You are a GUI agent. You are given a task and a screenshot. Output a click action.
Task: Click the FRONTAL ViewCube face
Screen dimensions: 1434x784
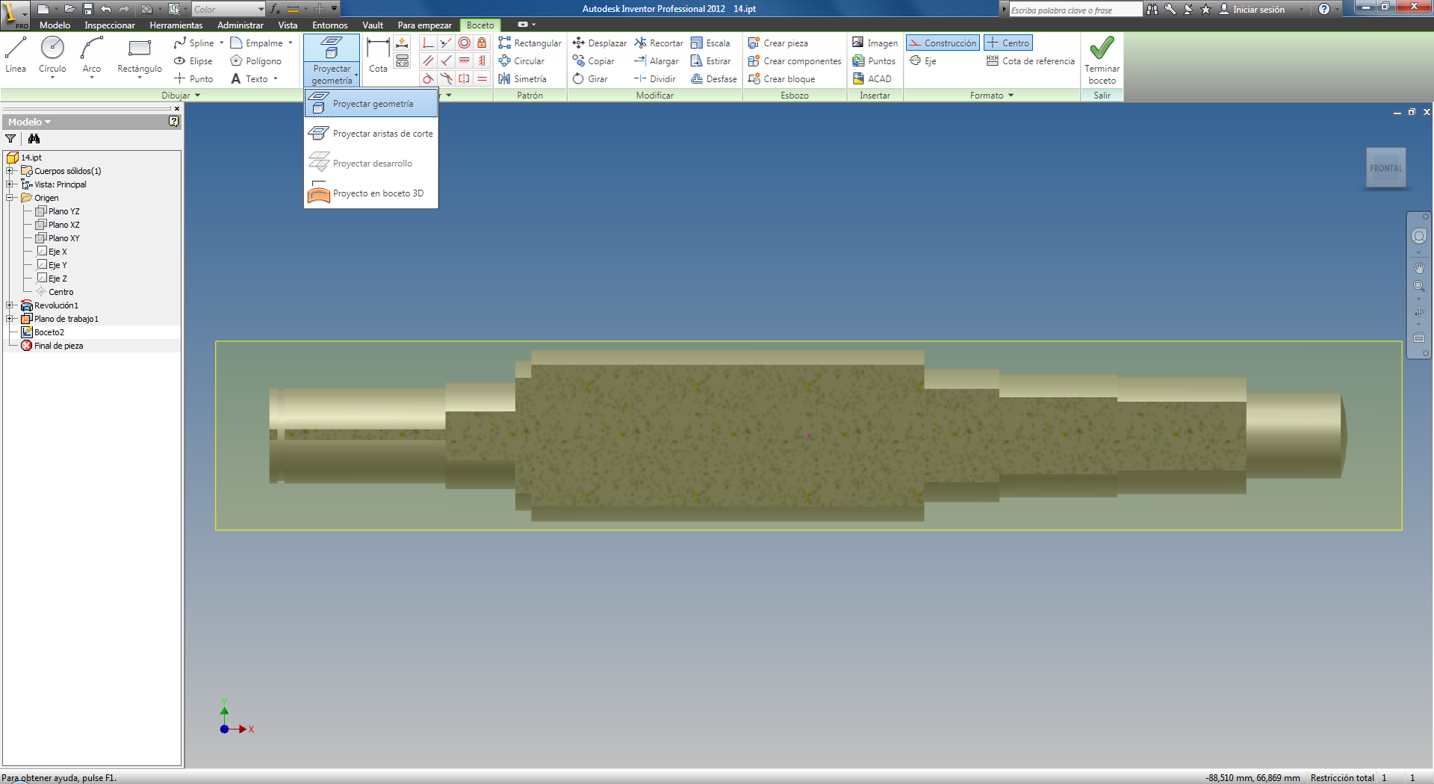tap(1386, 169)
